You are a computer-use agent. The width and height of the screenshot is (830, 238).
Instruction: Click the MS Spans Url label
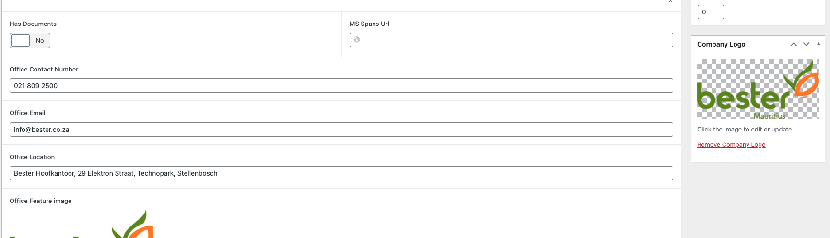(369, 24)
